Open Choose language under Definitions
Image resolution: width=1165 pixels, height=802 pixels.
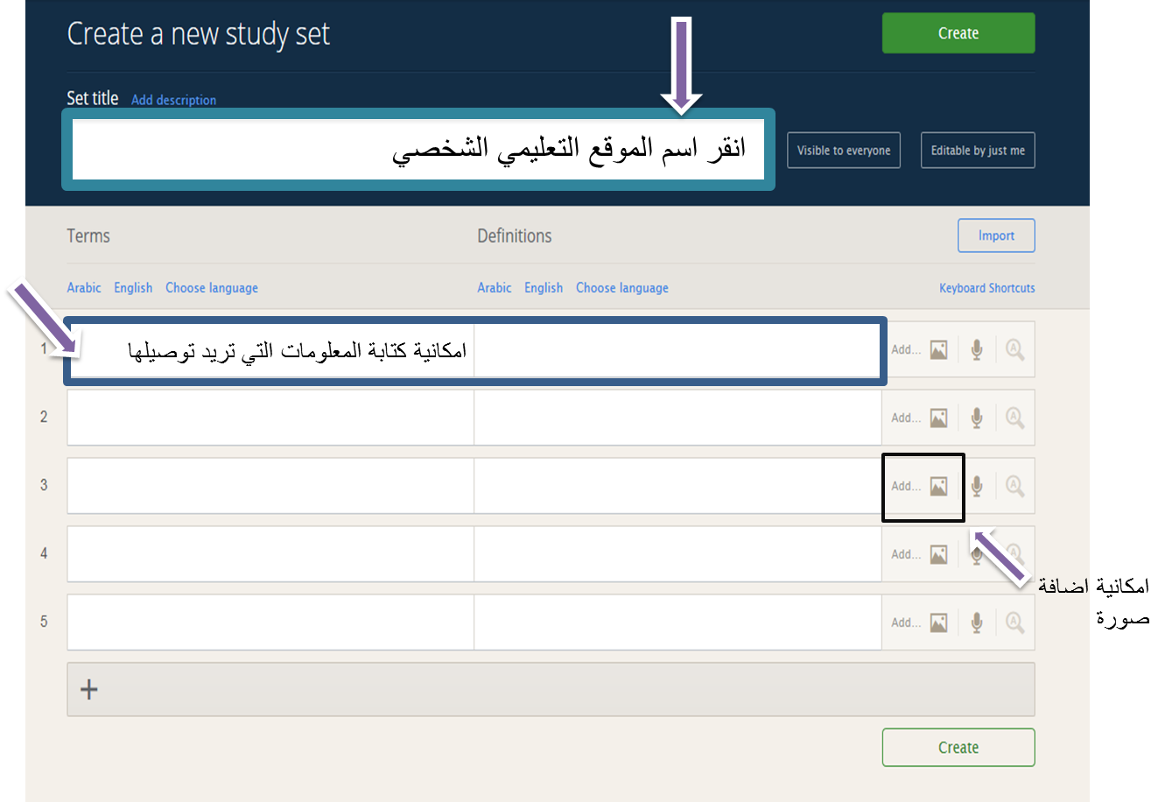621,287
